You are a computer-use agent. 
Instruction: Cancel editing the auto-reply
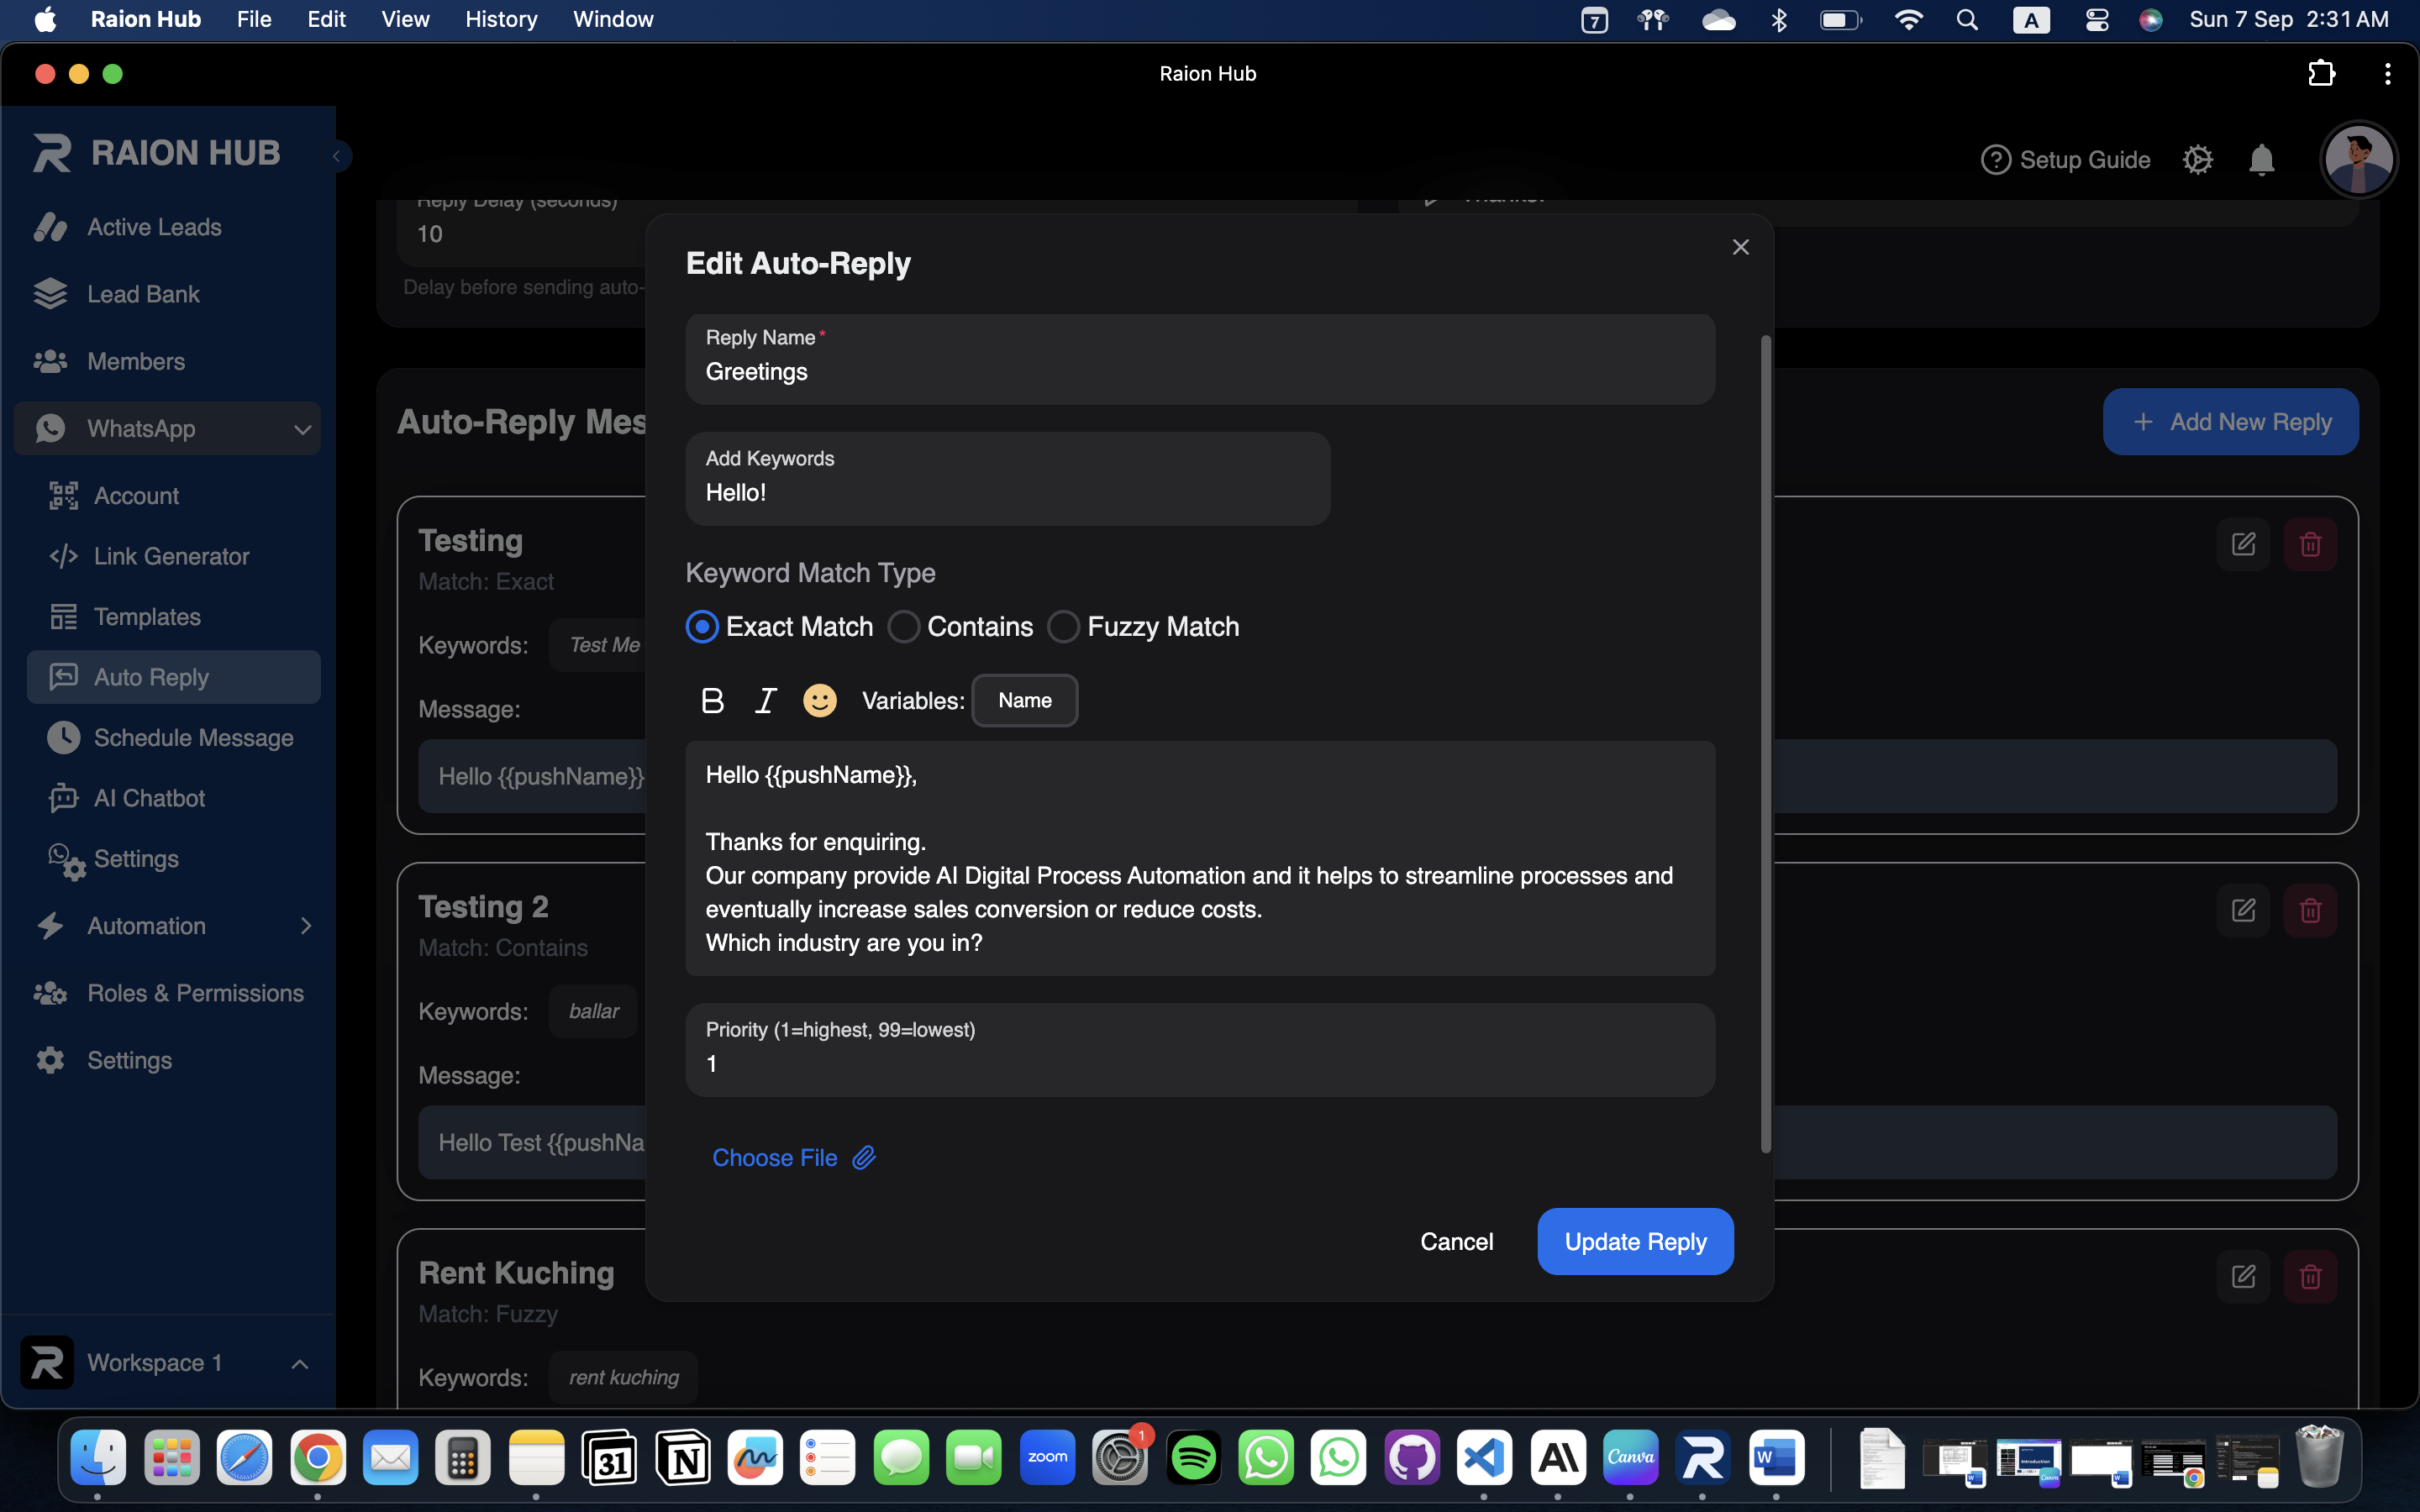[1457, 1242]
